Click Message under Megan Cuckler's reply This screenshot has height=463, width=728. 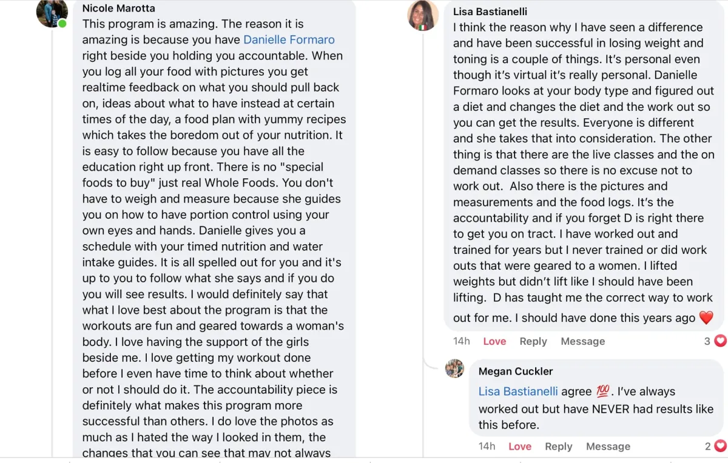click(x=608, y=447)
